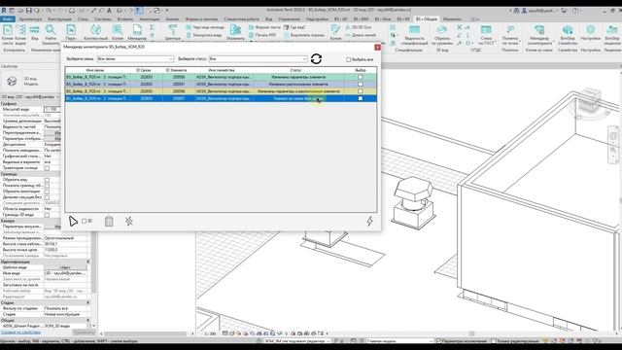622x350 pixels.
Task: Open the Выберите статус dropdown
Action: coord(258,58)
